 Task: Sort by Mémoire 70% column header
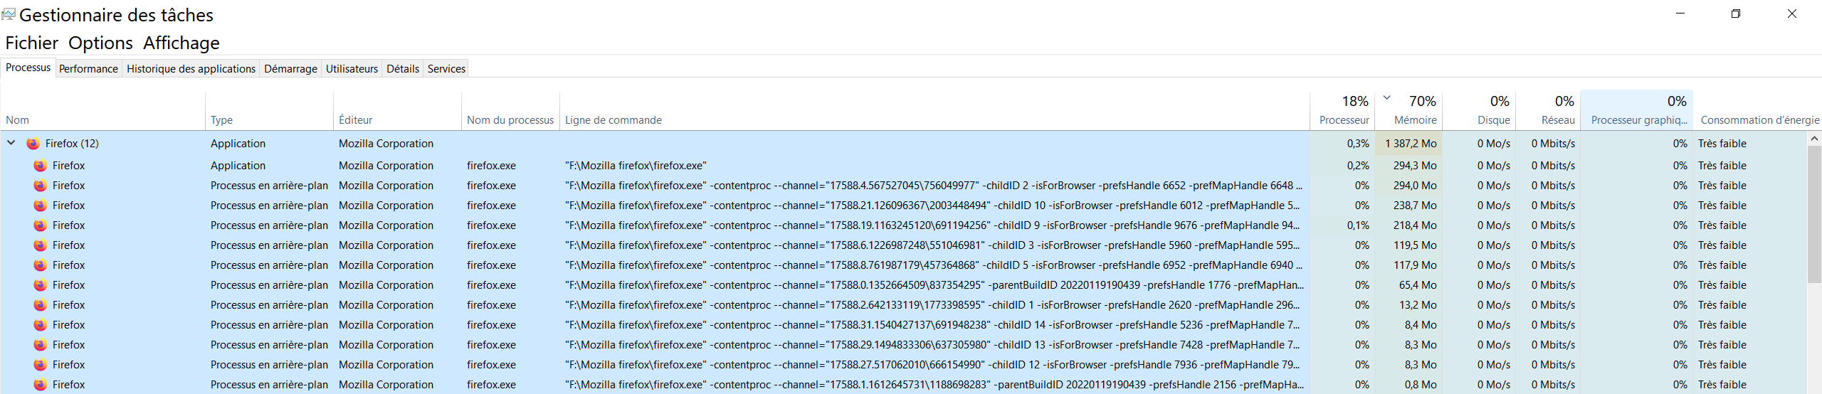tap(1408, 111)
